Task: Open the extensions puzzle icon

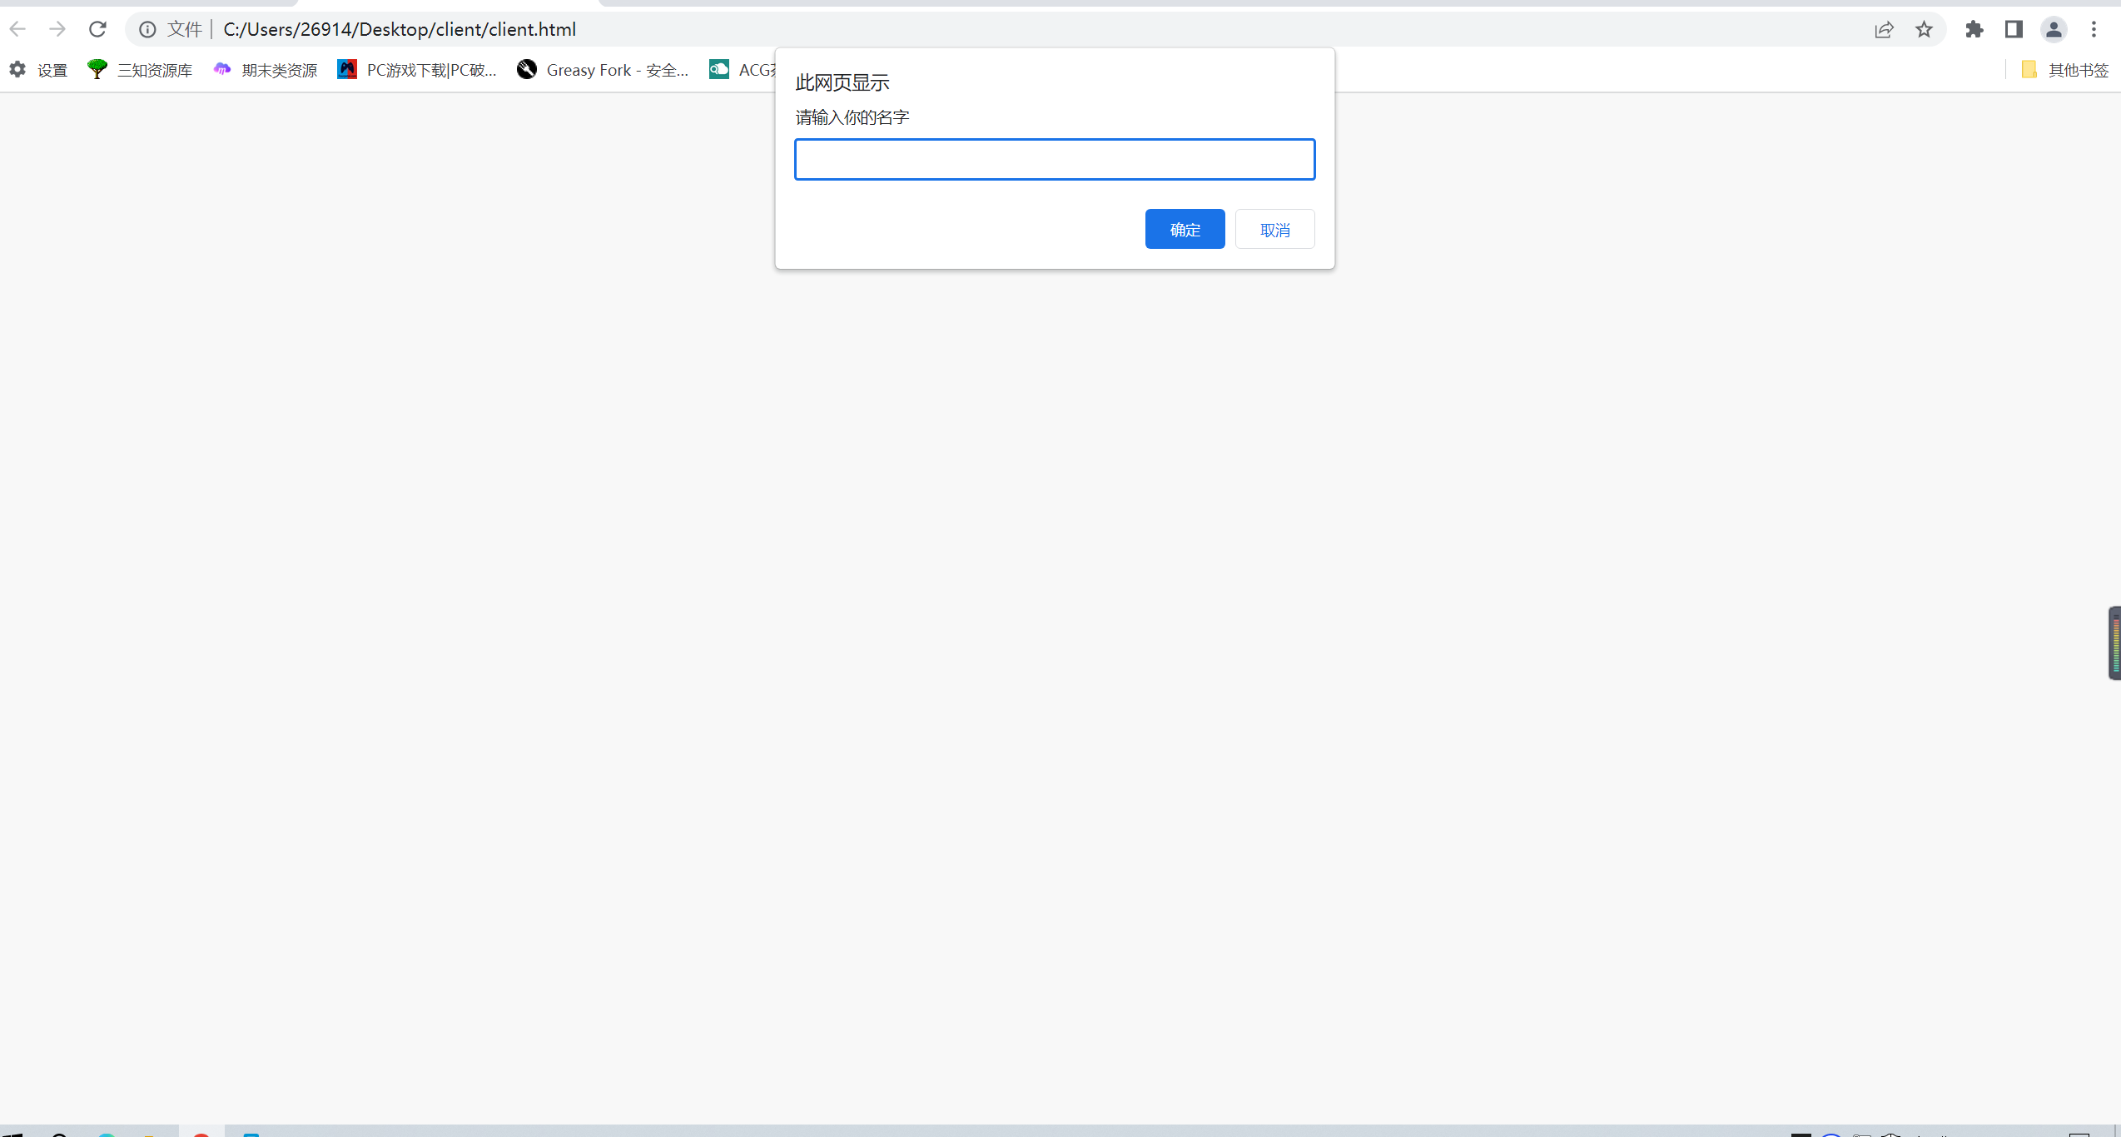Action: pyautogui.click(x=1974, y=29)
